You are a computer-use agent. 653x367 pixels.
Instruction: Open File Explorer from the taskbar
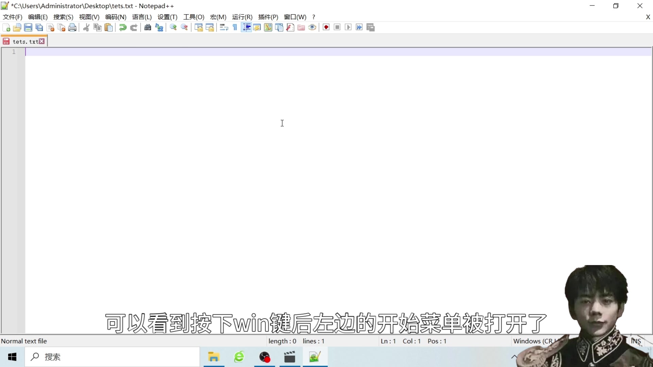pyautogui.click(x=214, y=357)
